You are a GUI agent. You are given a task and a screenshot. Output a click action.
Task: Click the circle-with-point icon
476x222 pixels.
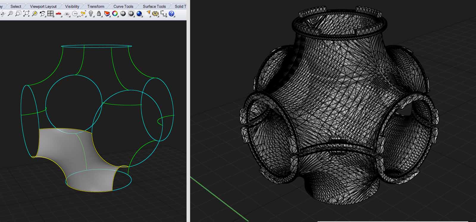pyautogui.click(x=75, y=14)
